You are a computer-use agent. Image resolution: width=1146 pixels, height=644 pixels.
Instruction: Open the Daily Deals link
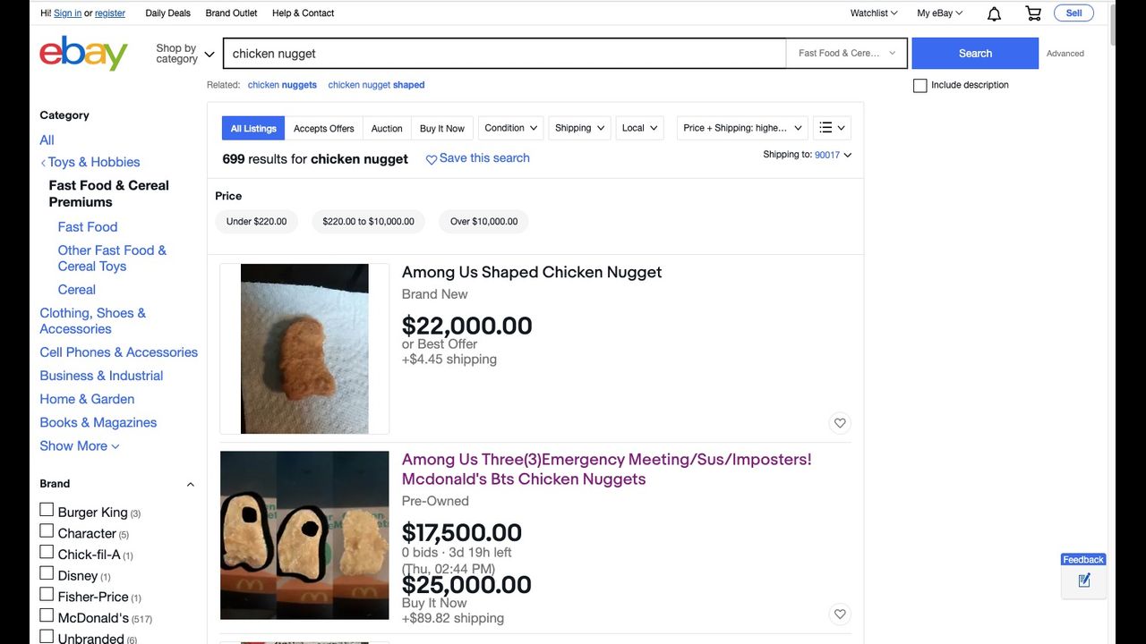click(x=167, y=13)
